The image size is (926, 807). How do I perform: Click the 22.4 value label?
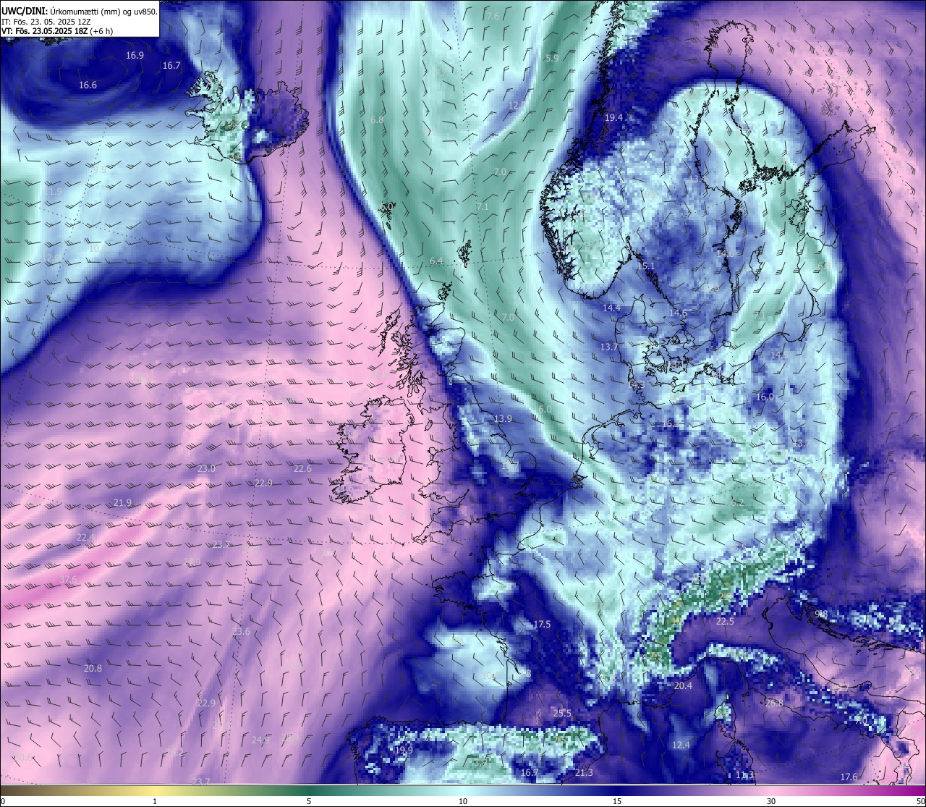(x=85, y=537)
